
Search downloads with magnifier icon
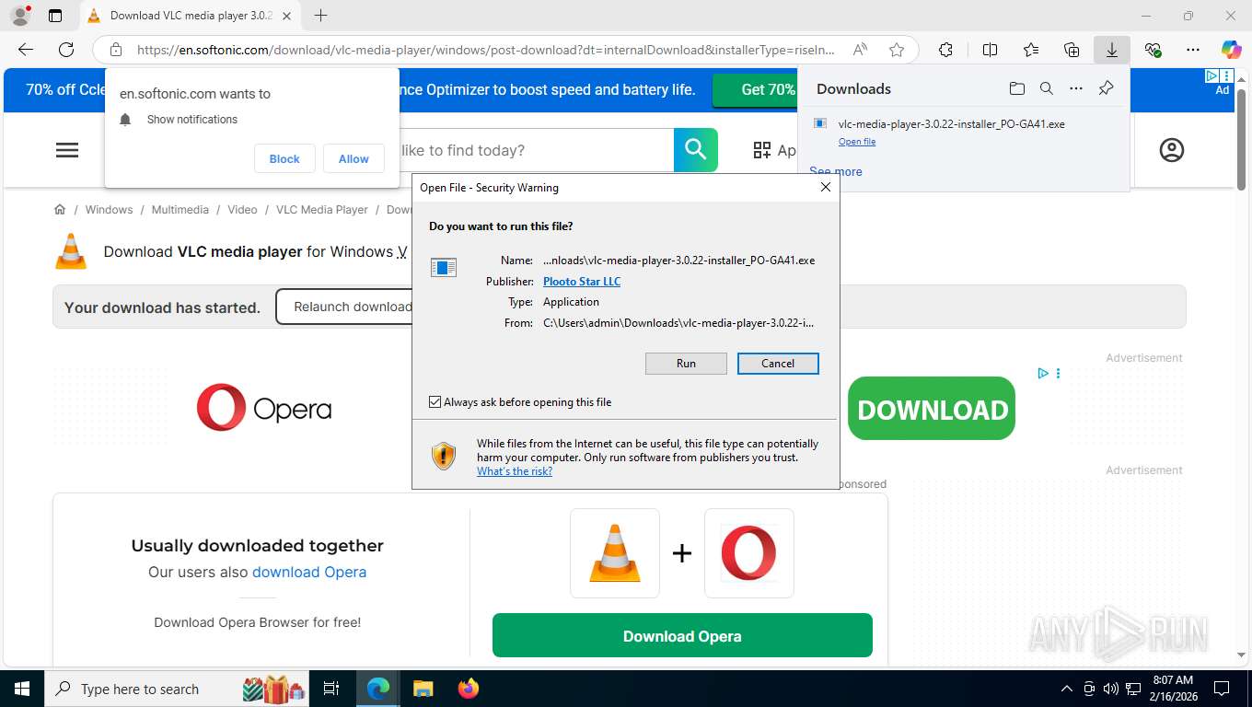point(1046,88)
